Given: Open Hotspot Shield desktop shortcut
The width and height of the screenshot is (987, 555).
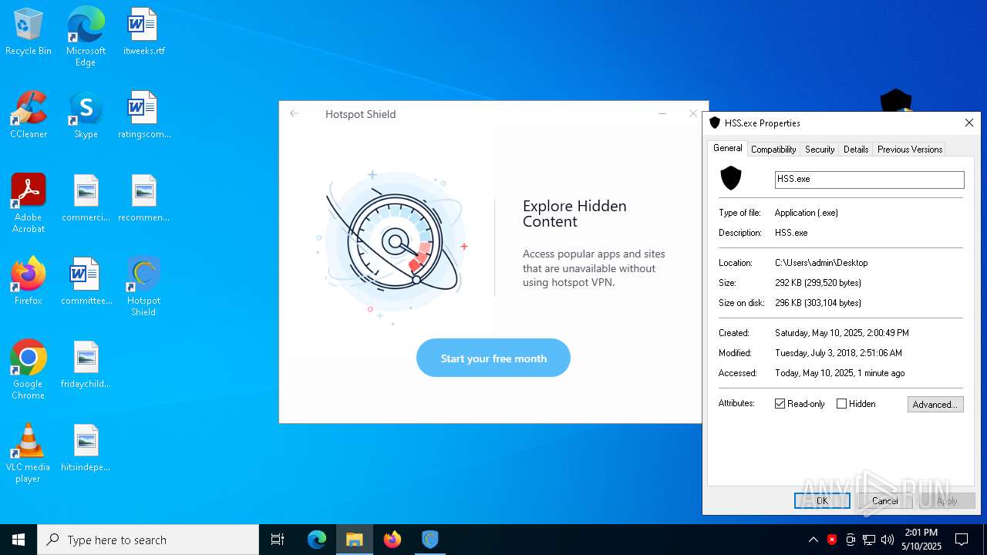Looking at the screenshot, I should tap(143, 287).
